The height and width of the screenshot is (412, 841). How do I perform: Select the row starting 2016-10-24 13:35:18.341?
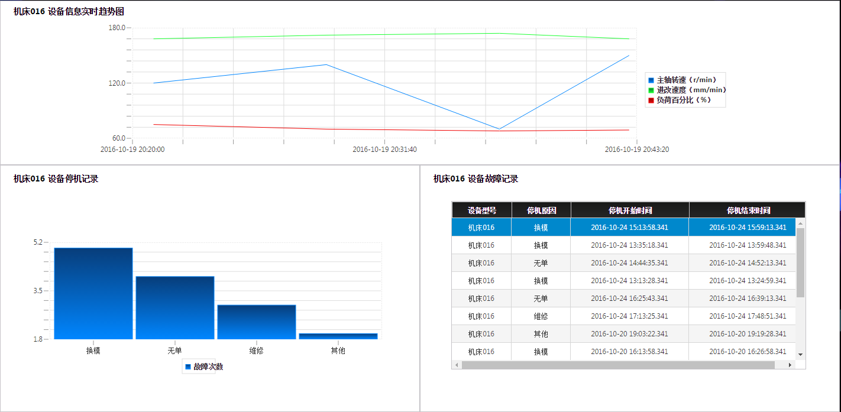pyautogui.click(x=624, y=245)
